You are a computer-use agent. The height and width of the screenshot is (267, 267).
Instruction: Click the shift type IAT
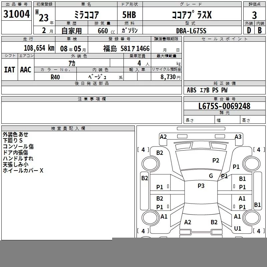(x=9, y=70)
